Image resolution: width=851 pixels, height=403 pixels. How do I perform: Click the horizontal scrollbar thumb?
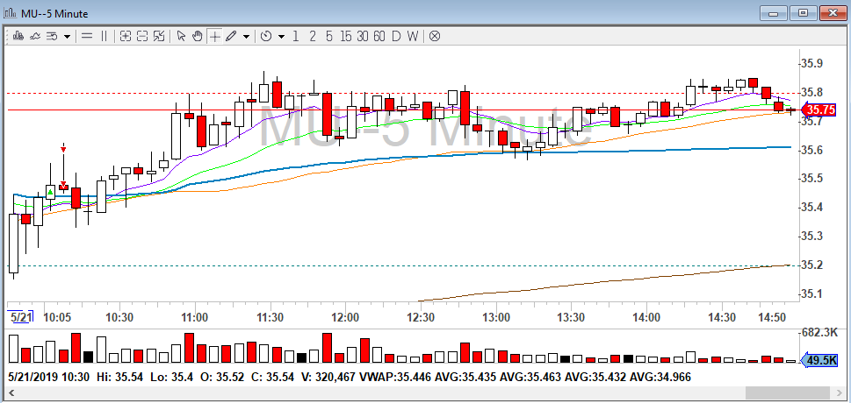[x=787, y=392]
